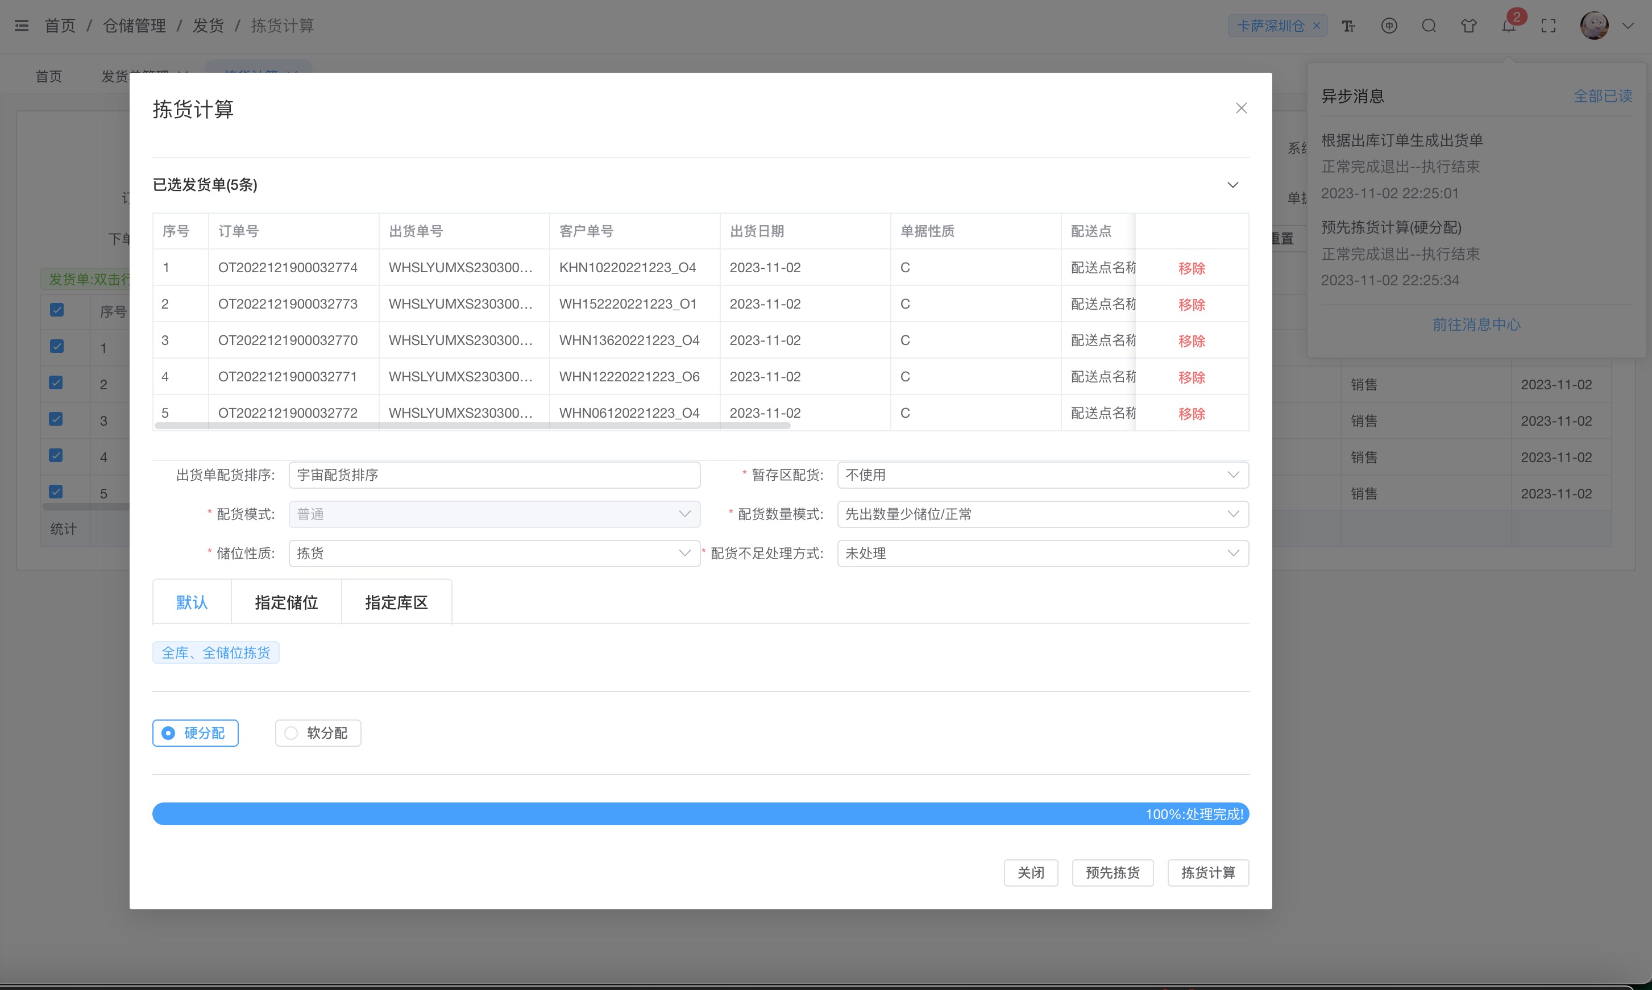
Task: Click 移除 link for order OT2022121900032774
Action: pos(1191,268)
